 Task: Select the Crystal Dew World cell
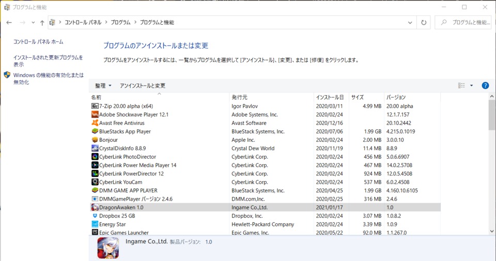[253, 148]
